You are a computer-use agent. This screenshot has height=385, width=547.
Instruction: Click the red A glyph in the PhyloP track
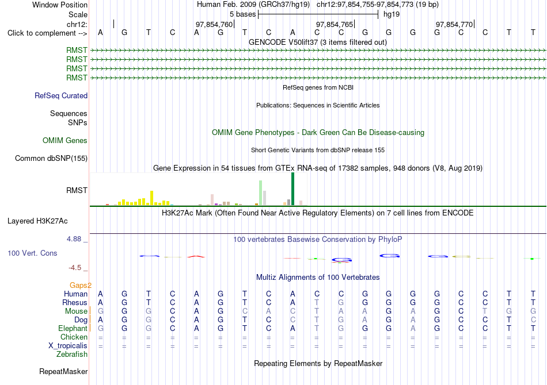pyautogui.click(x=196, y=256)
